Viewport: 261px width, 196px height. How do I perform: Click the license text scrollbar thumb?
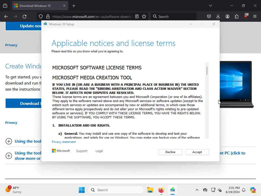(207, 71)
